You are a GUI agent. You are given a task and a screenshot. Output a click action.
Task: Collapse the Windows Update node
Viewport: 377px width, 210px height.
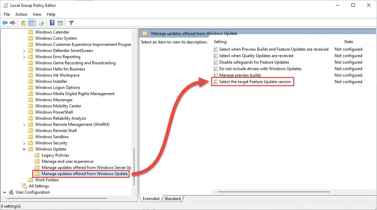[24, 149]
